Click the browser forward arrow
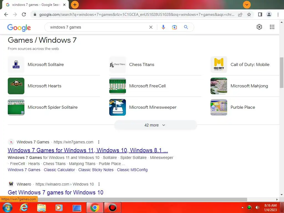The height and width of the screenshot is (213, 284). pos(15,14)
